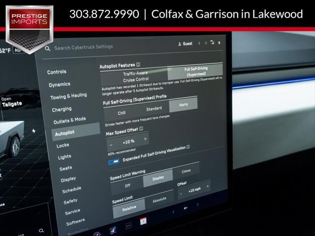Set driving profile to Standard
This screenshot has height=236, width=315.
pyautogui.click(x=154, y=109)
